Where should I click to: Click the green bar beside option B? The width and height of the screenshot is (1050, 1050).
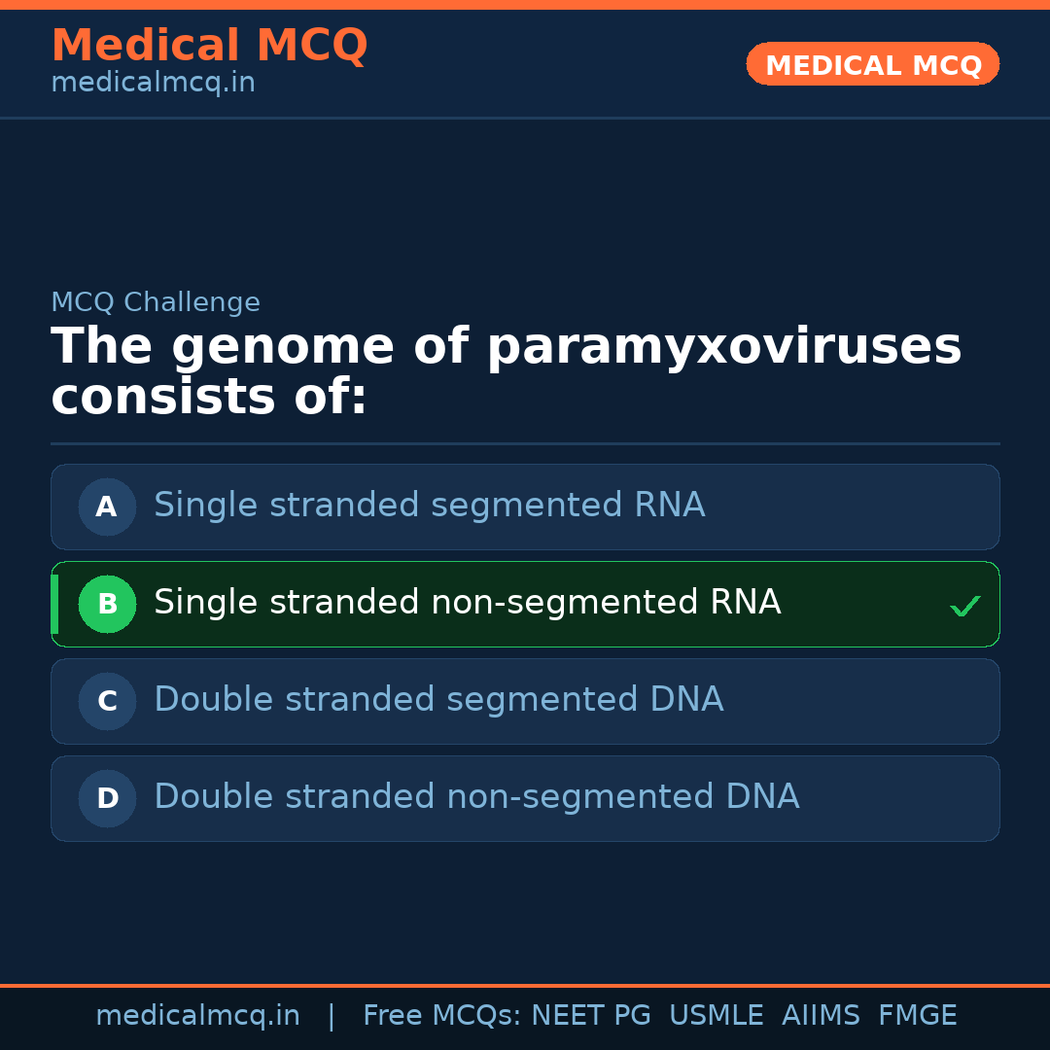tap(54, 604)
